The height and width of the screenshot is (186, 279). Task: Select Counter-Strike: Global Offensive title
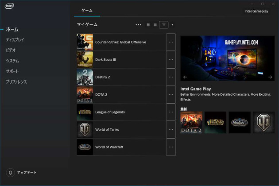click(120, 42)
